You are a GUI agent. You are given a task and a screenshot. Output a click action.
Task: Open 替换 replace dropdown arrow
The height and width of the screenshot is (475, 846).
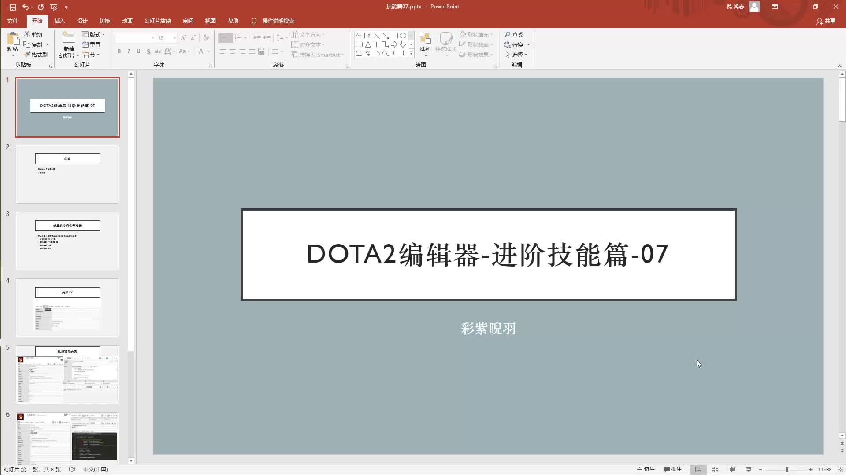coord(528,44)
